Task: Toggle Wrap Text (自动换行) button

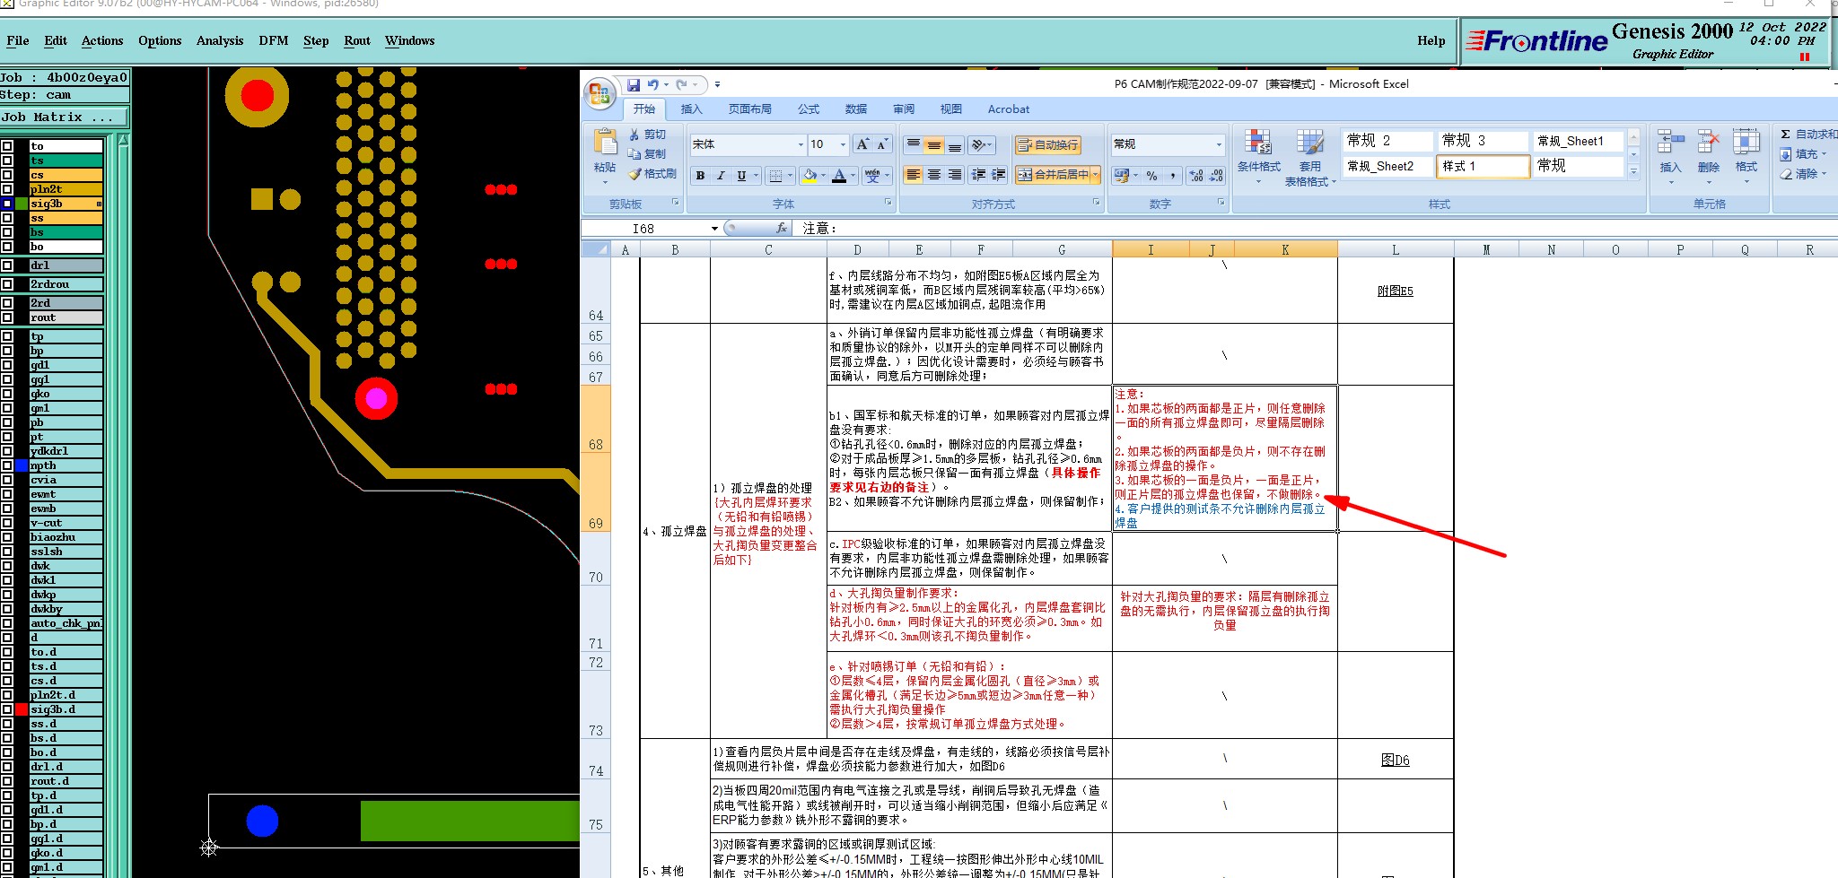Action: [1047, 144]
